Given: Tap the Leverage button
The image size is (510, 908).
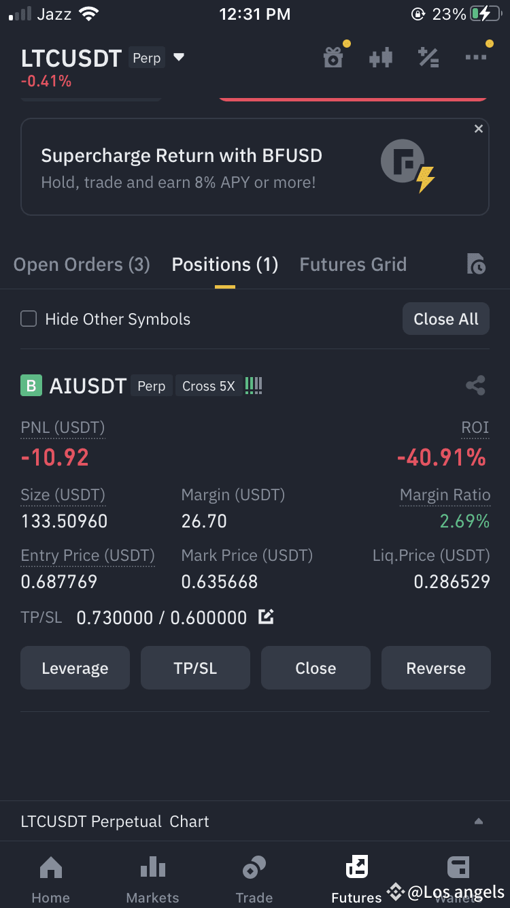Looking at the screenshot, I should click(x=75, y=668).
